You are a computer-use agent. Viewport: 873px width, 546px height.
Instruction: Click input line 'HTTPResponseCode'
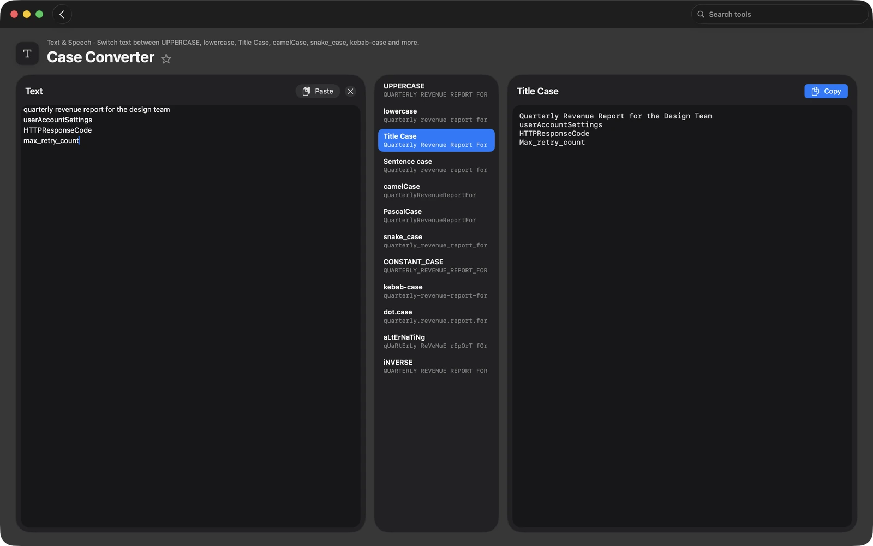coord(58,130)
